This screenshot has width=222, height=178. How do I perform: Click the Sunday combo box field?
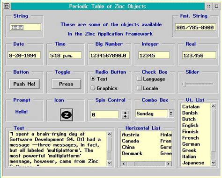(151, 114)
